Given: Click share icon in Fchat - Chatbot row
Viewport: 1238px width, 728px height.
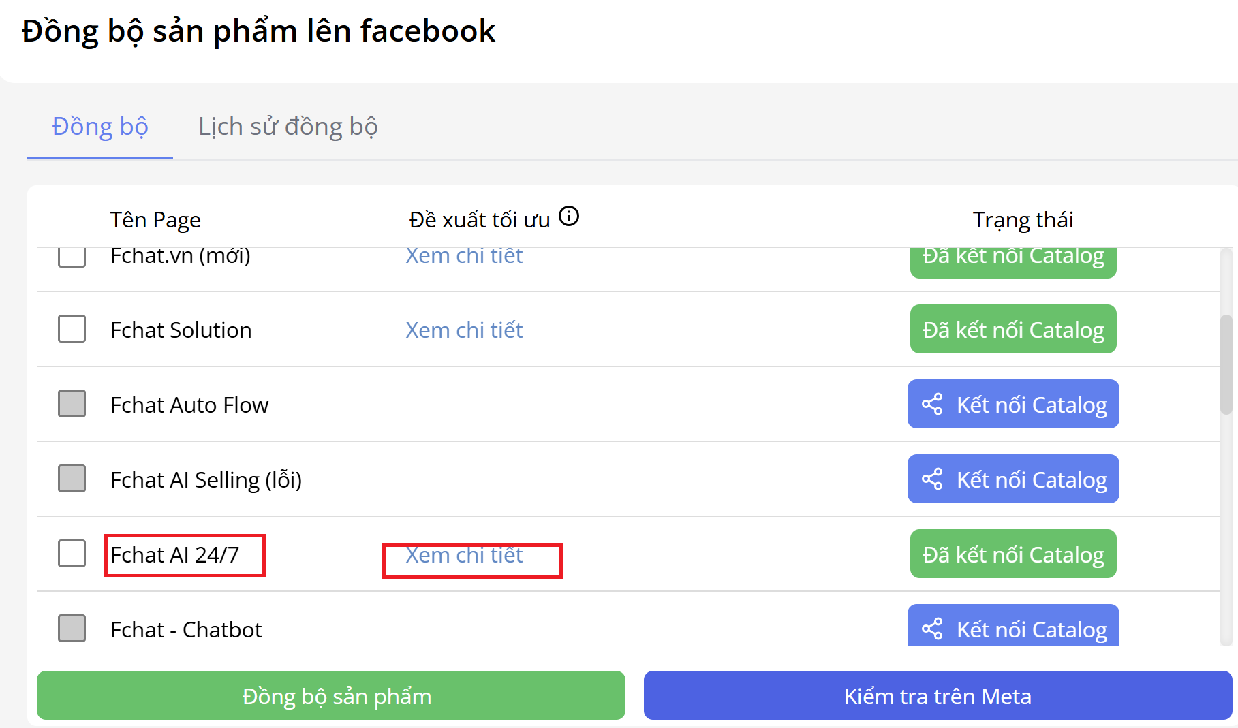Looking at the screenshot, I should click(932, 629).
